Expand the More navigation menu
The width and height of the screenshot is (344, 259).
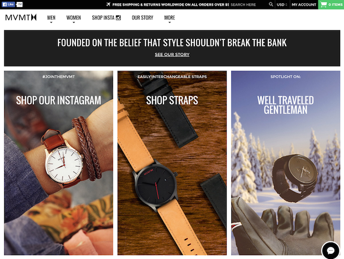169,18
